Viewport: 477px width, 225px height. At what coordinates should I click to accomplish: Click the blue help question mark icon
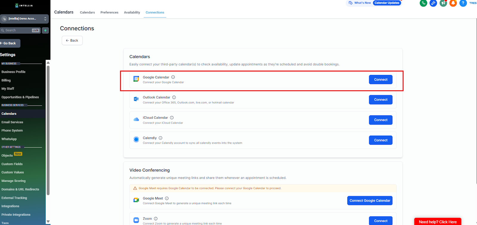[x=463, y=3]
